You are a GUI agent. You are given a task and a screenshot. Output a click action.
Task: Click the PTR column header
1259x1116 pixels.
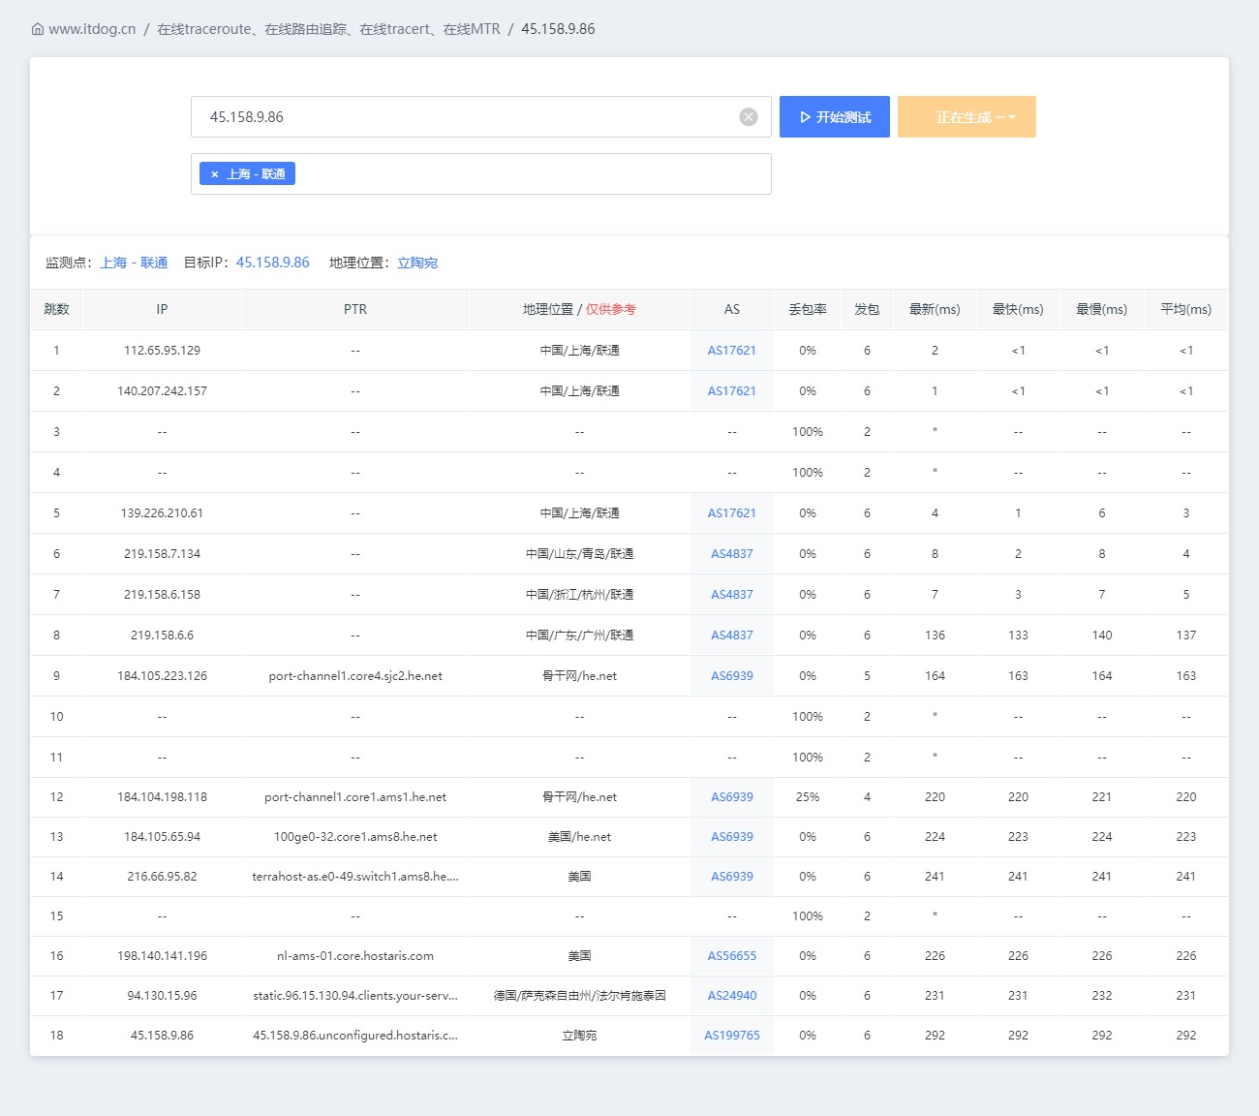pyautogui.click(x=355, y=310)
